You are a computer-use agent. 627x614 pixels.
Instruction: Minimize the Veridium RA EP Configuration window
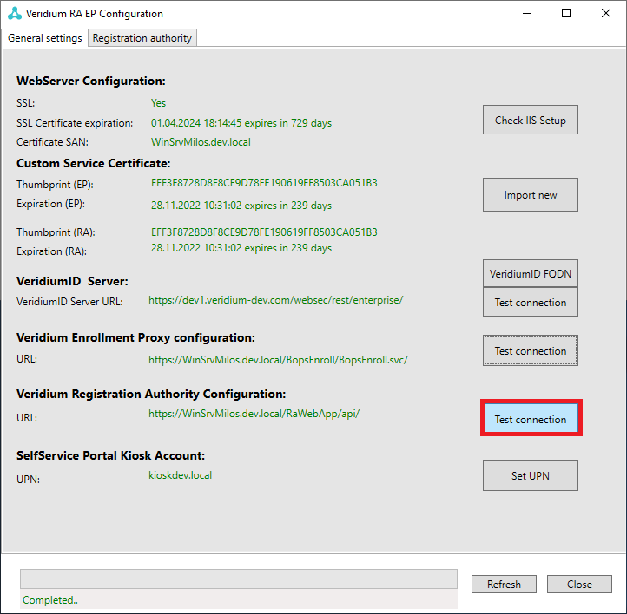click(x=526, y=14)
